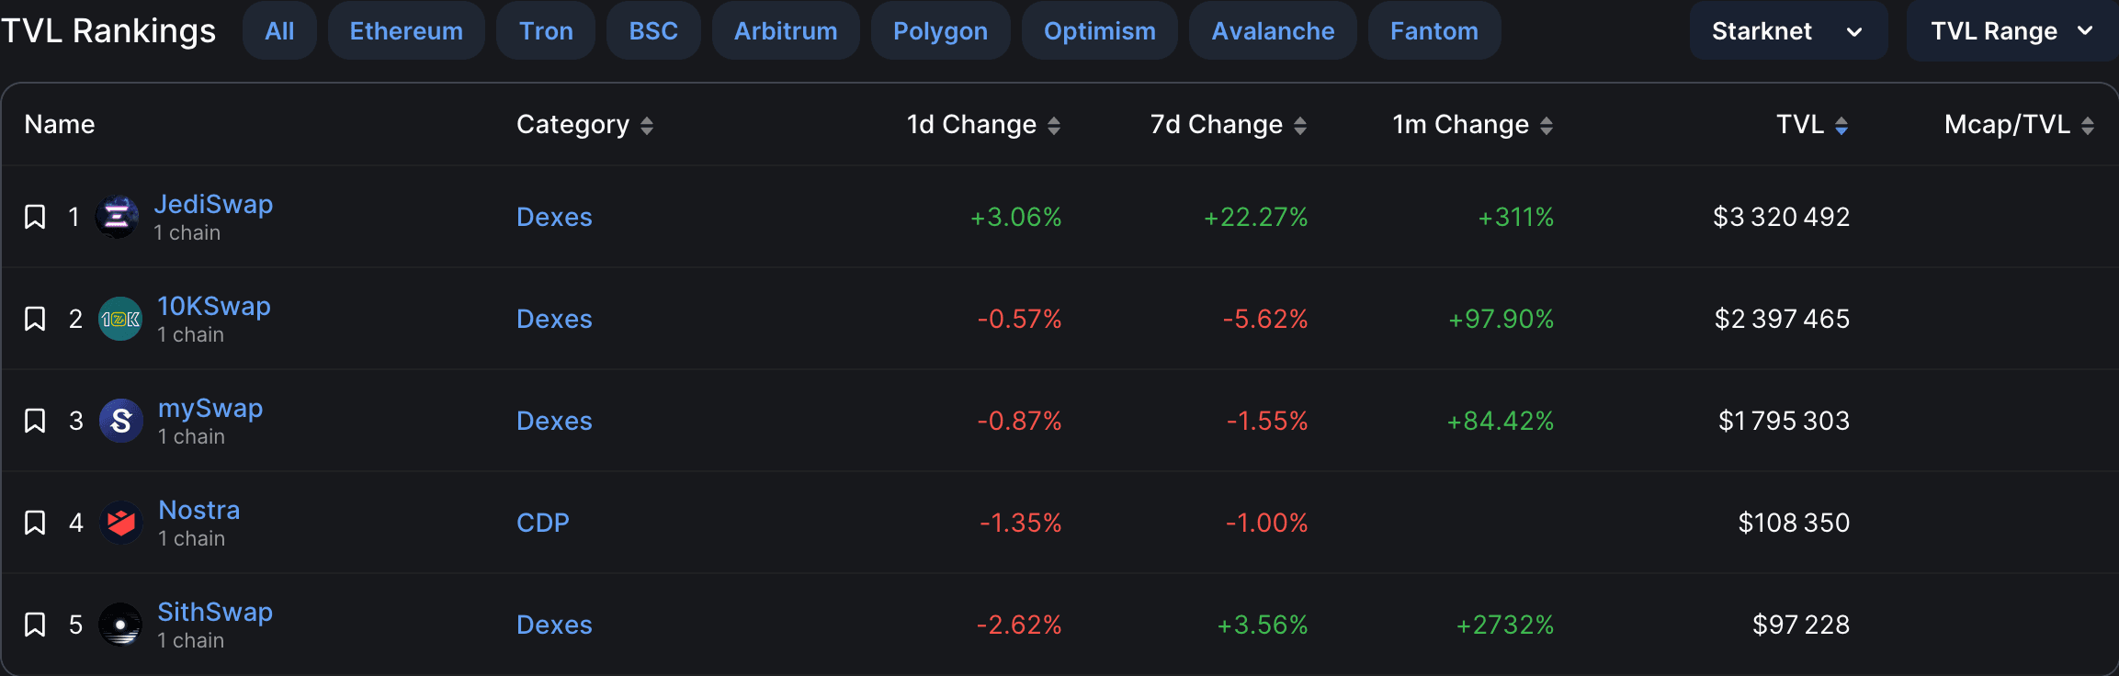2119x676 pixels.
Task: Click the mySwap logo icon
Action: tap(121, 421)
